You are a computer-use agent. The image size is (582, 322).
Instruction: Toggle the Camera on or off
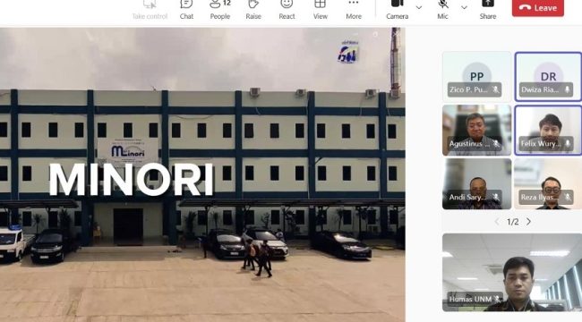[398, 10]
